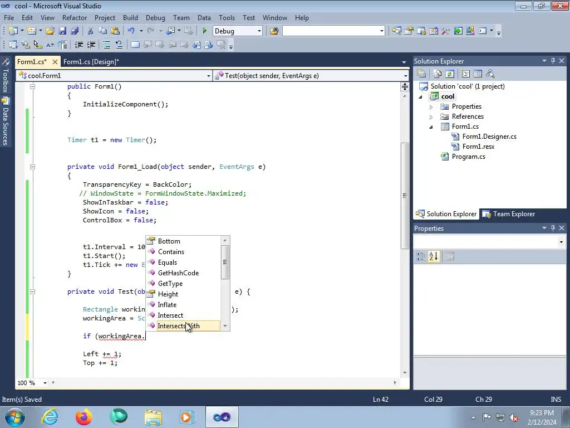Collapse the Form1.cs tree node

click(x=431, y=127)
